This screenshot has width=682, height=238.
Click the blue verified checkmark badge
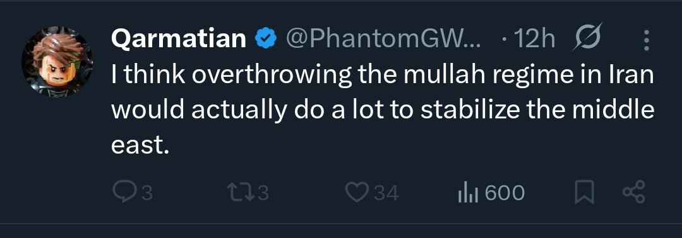point(266,40)
